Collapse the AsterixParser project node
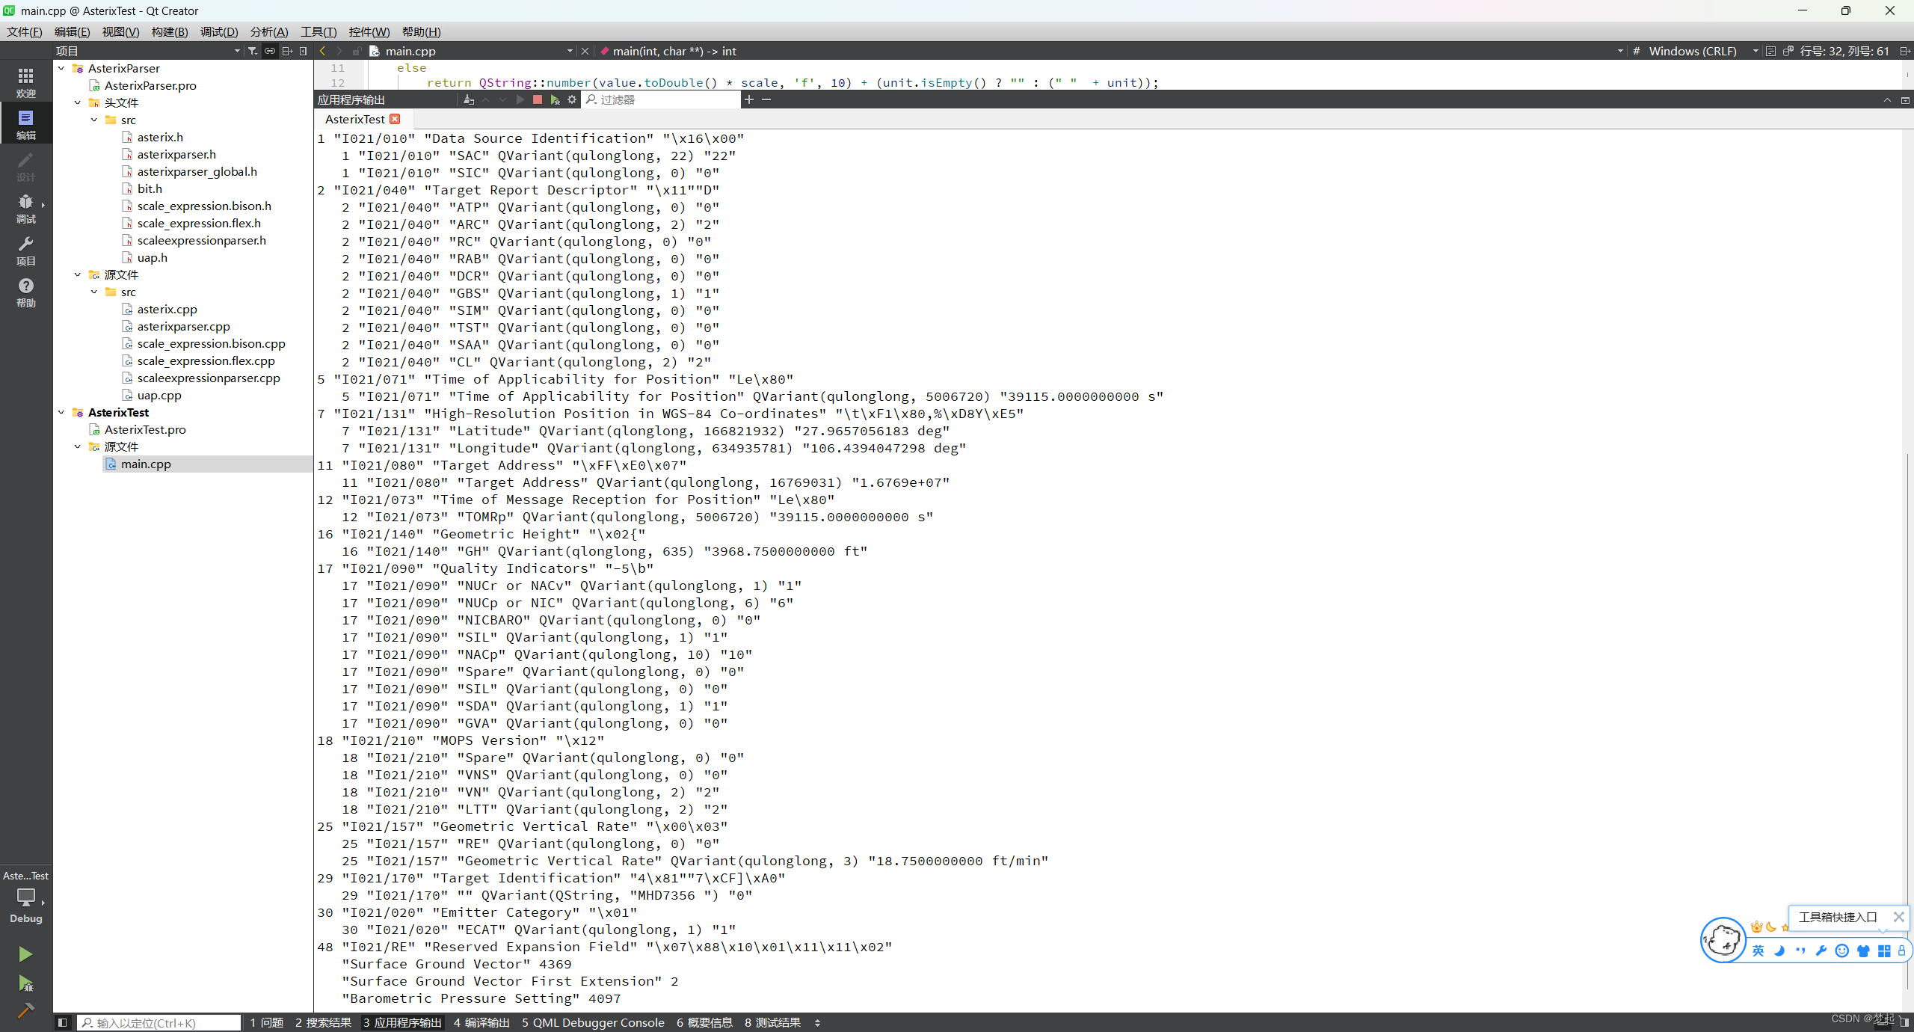 tap(61, 68)
